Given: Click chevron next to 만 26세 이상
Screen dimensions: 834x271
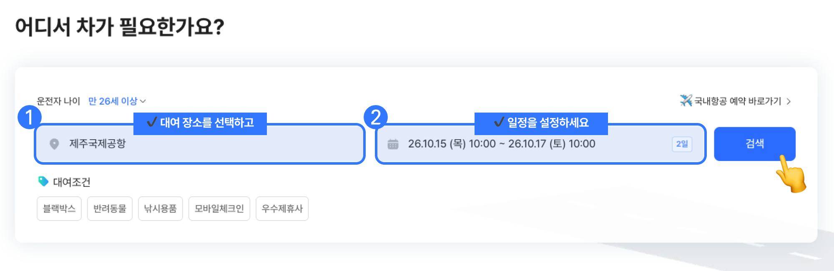Looking at the screenshot, I should tap(143, 101).
